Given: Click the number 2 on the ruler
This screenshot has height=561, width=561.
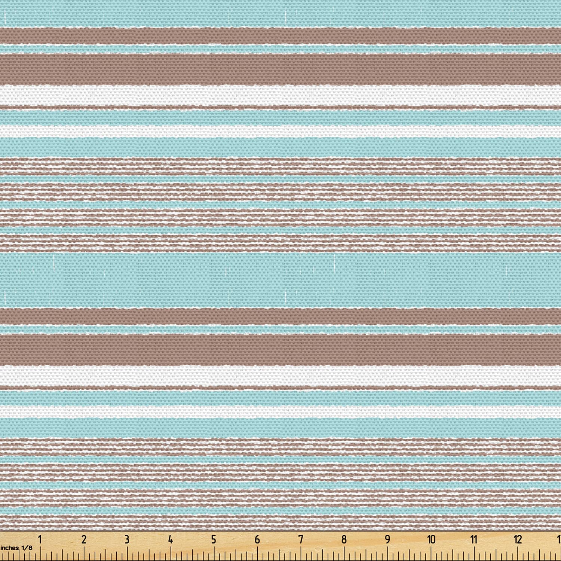Looking at the screenshot, I should (84, 539).
